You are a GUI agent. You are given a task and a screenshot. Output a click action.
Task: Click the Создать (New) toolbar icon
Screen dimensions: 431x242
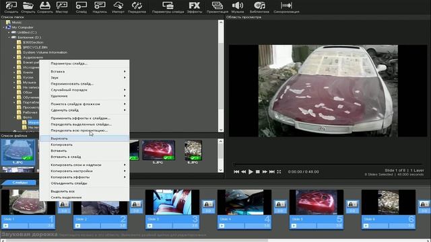pos(11,7)
